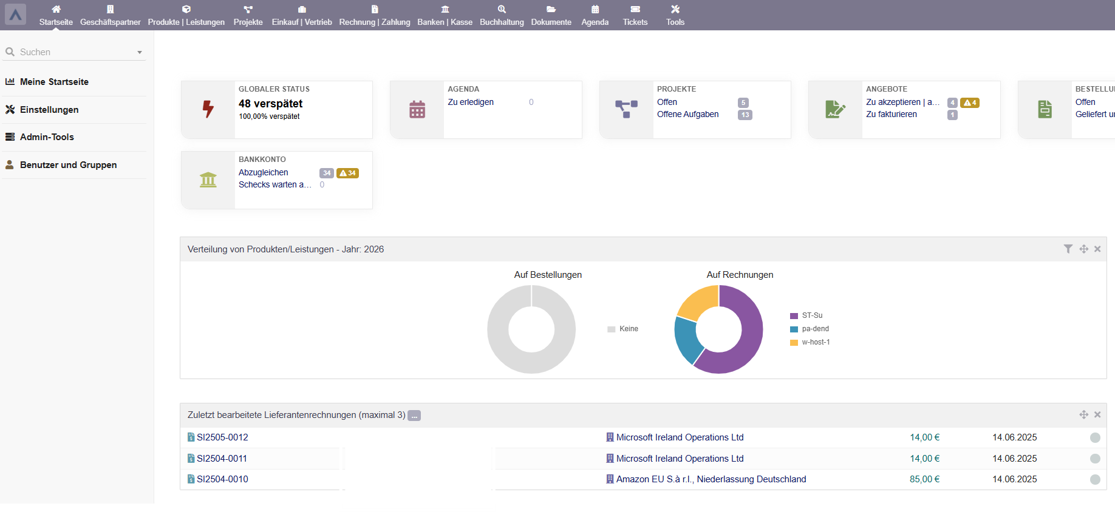Open the Offen projects link
The image size is (1115, 512).
[x=667, y=102]
